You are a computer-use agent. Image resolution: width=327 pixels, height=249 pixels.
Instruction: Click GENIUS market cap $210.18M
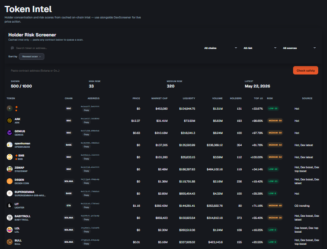[161, 133]
